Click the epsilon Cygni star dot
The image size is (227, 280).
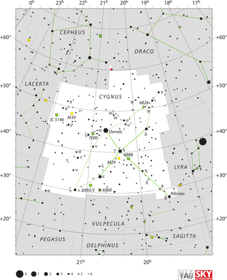tap(100, 177)
